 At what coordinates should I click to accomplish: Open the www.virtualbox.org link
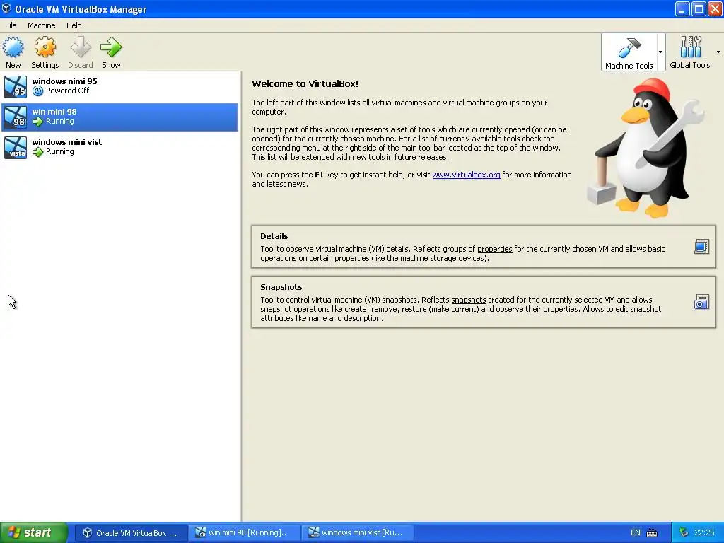466,175
